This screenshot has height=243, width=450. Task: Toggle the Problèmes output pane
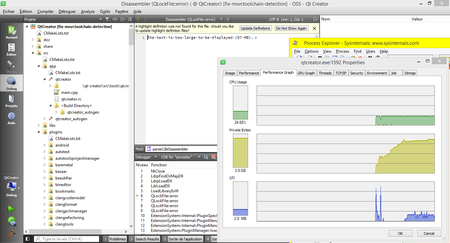[114, 239]
